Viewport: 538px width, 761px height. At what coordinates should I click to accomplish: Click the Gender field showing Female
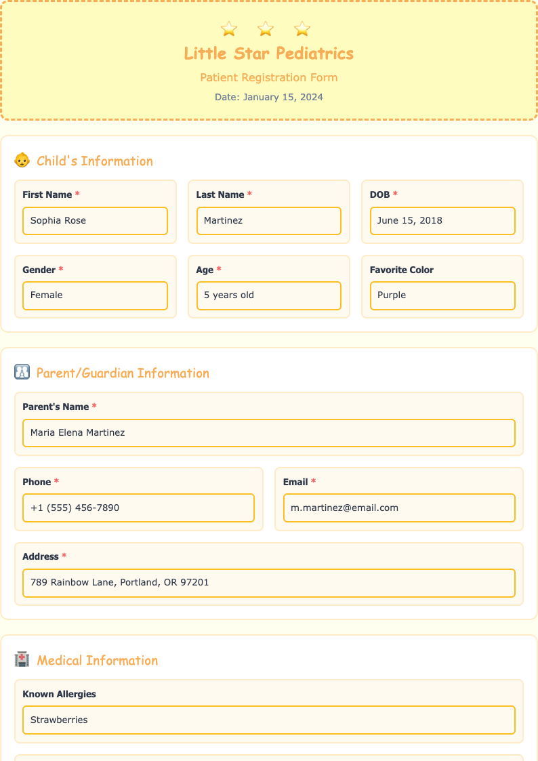[95, 295]
